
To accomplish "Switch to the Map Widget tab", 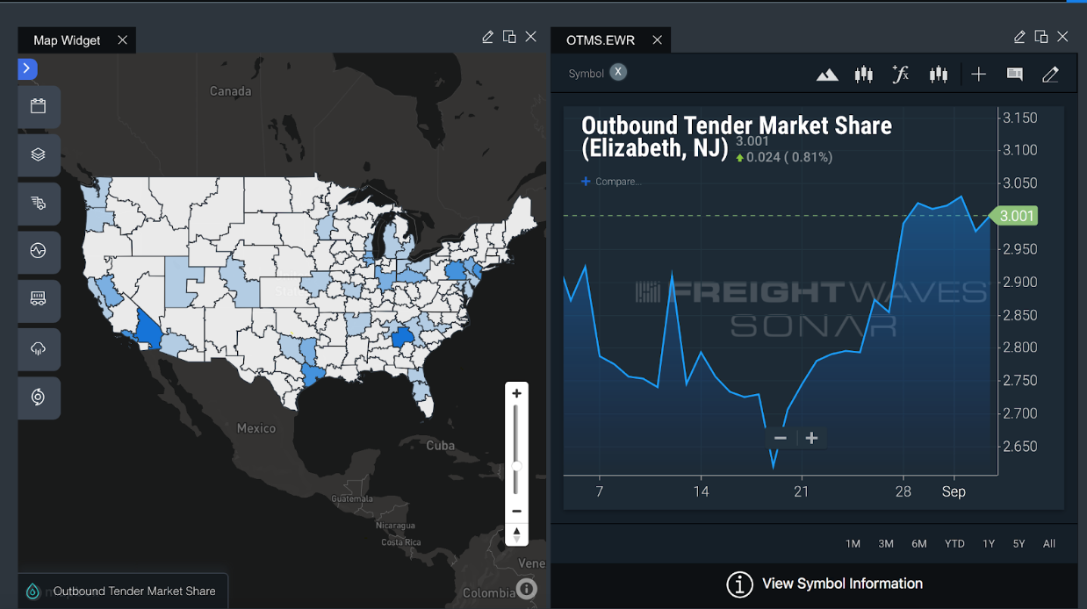I will pyautogui.click(x=67, y=40).
